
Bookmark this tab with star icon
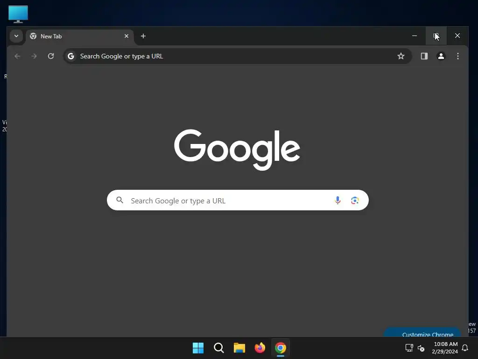[x=401, y=56]
